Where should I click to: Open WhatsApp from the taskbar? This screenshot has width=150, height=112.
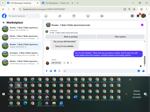[40, 103]
